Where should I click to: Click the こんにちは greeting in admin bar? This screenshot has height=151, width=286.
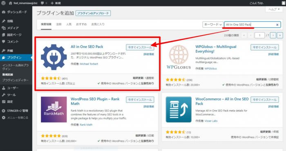(257, 3)
